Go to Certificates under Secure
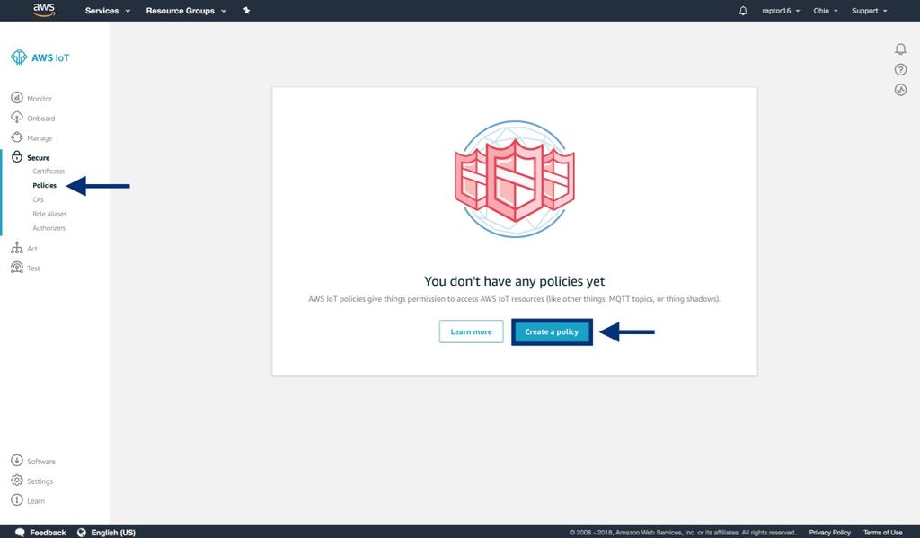 [49, 172]
